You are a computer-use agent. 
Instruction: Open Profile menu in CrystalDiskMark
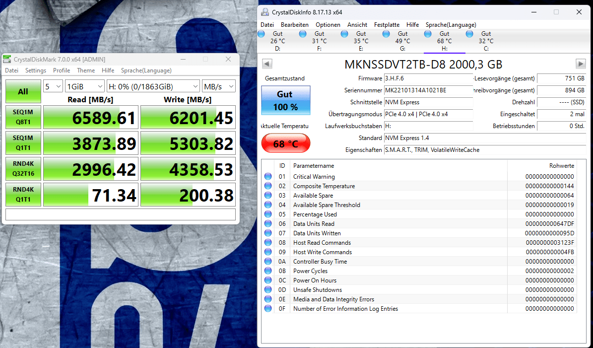point(61,70)
